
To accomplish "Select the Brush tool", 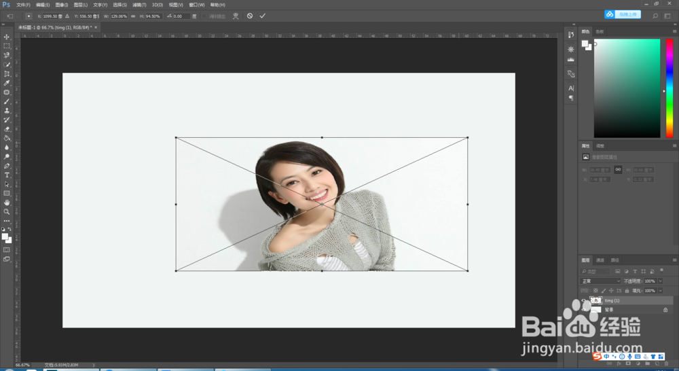I will coord(7,101).
